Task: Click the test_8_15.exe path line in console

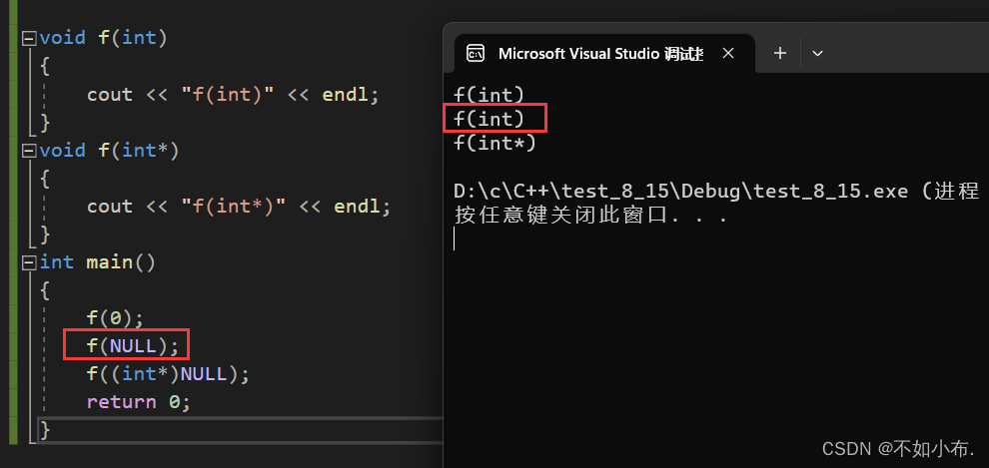Action: [x=699, y=191]
